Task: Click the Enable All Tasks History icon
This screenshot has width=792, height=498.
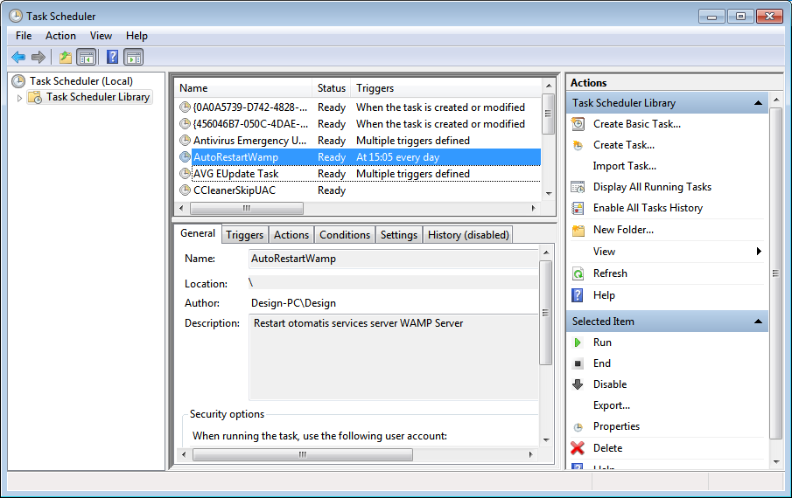Action: tap(578, 208)
